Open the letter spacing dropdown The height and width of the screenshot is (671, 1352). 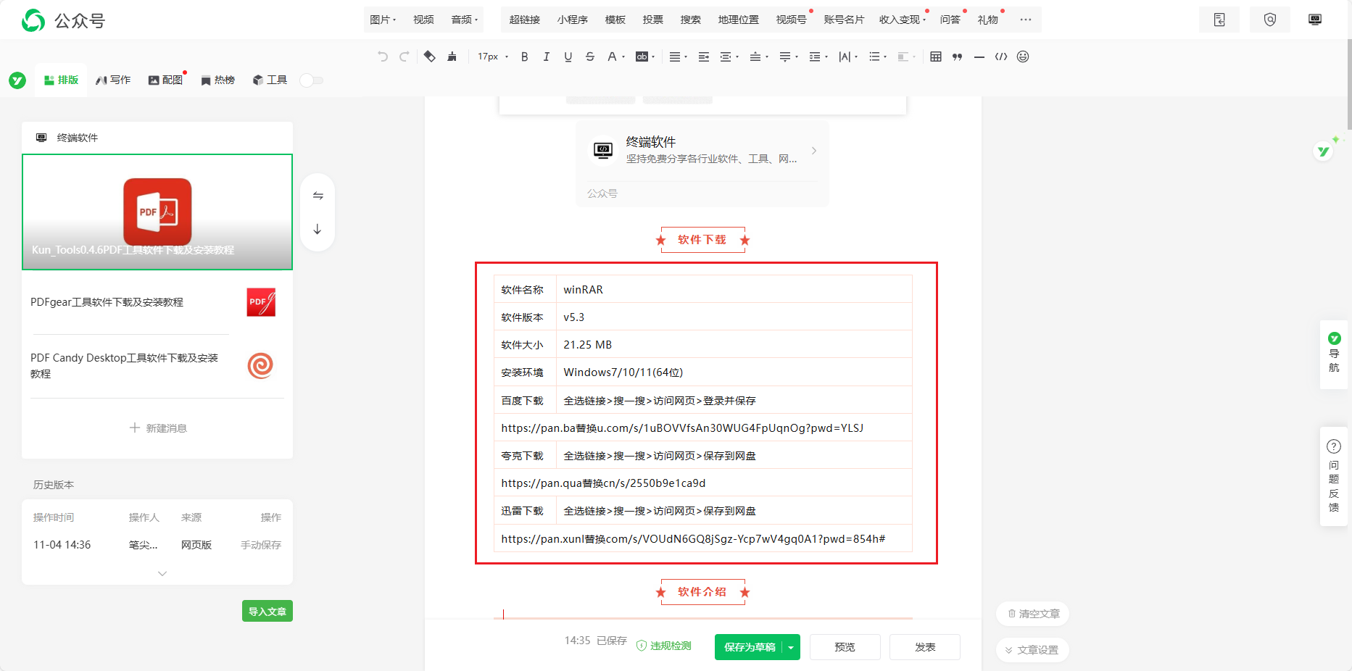(848, 57)
